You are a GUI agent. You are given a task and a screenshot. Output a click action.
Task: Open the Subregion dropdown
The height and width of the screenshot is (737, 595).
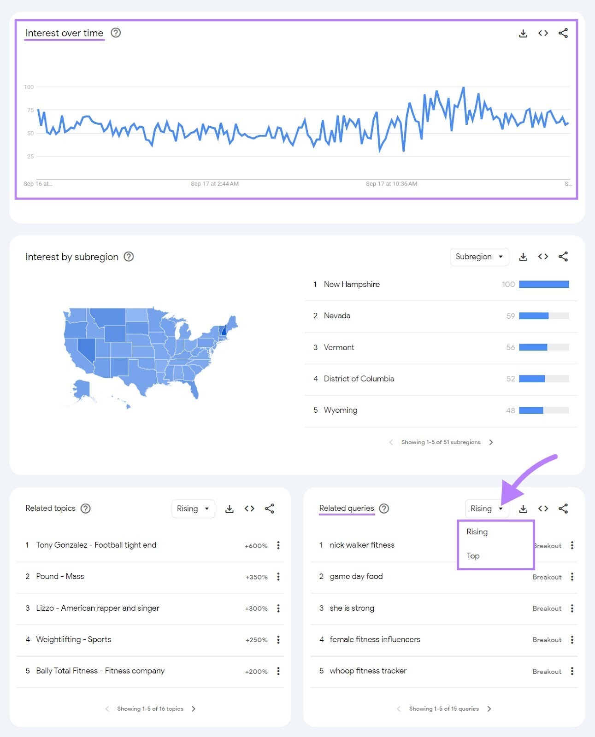(x=479, y=257)
